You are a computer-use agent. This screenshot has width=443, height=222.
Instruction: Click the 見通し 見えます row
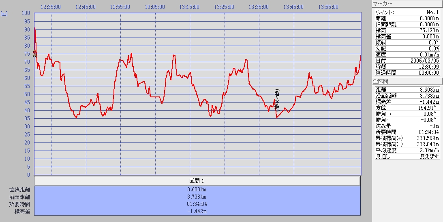pyautogui.click(x=407, y=156)
